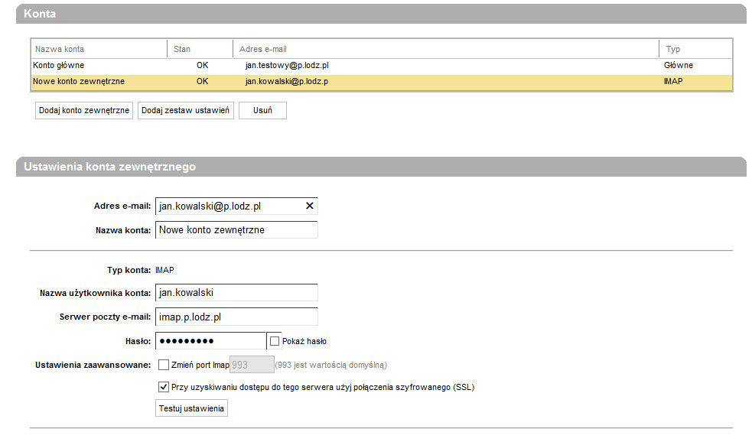Select the Konto główne row
The width and height of the screenshot is (752, 442).
(x=381, y=66)
